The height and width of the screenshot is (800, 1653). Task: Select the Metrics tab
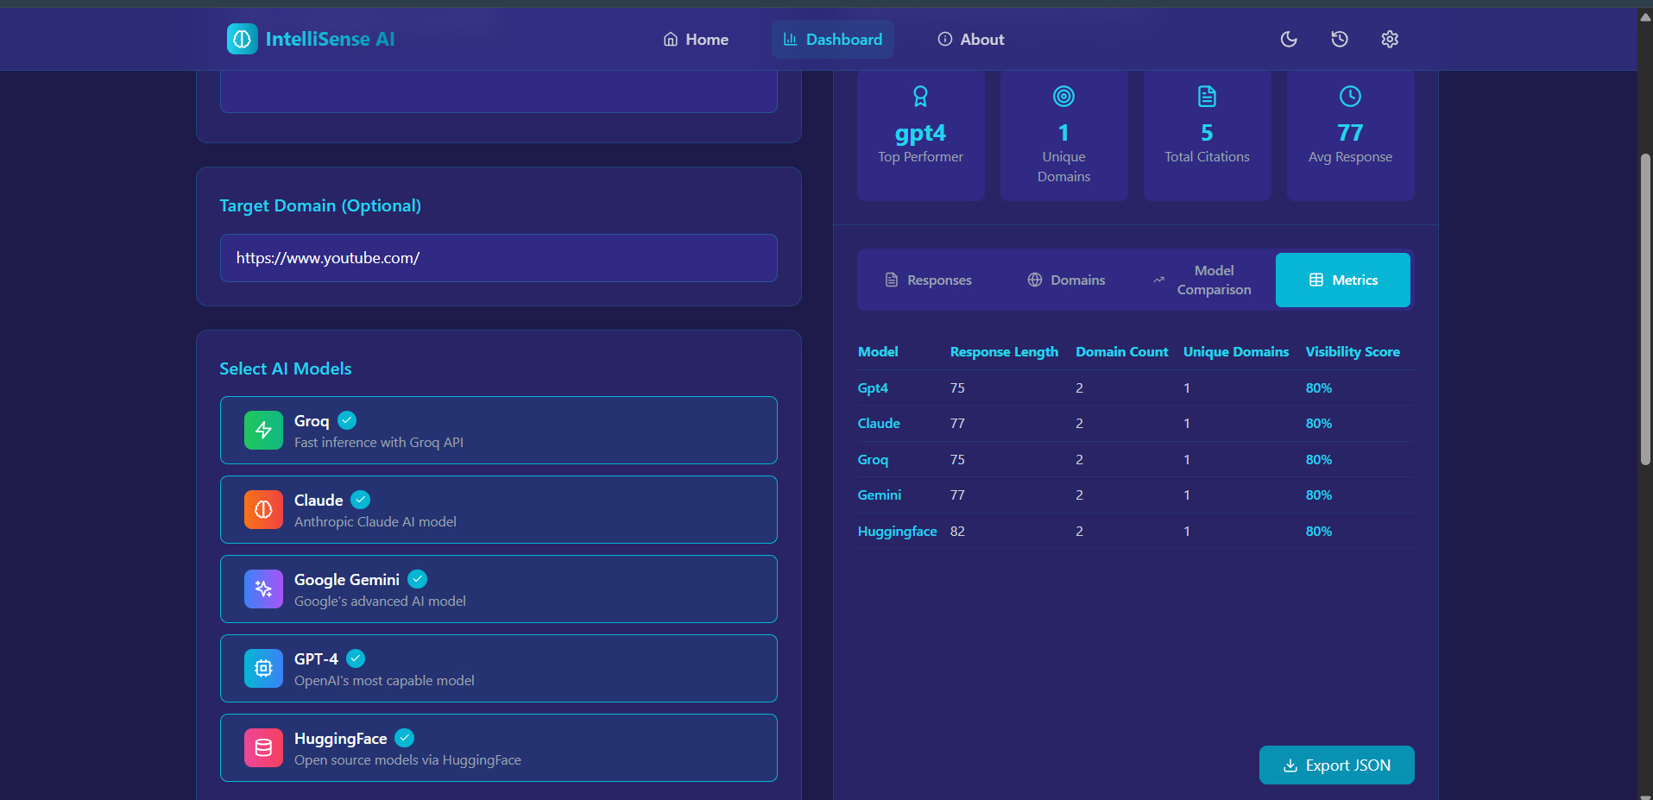coord(1343,280)
